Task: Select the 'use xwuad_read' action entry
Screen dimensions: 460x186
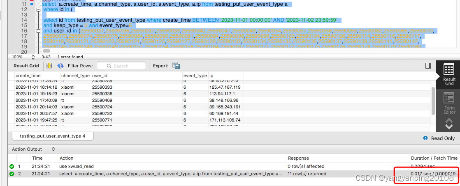Action: coord(77,166)
